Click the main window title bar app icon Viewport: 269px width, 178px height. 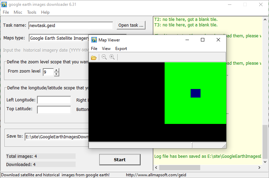[x=4, y=4]
